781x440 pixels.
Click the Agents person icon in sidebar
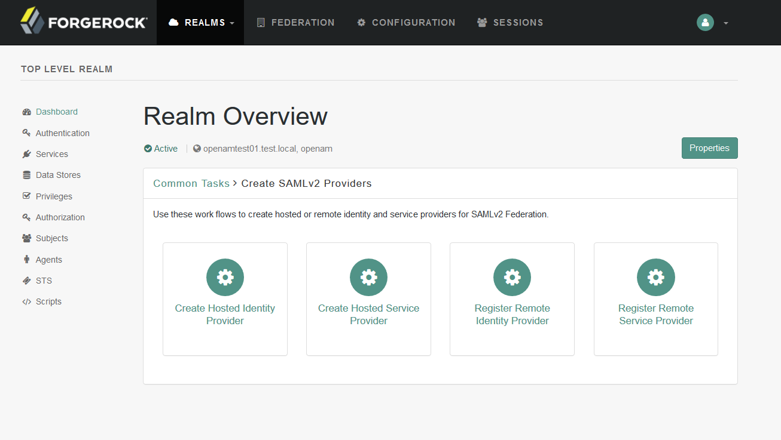click(26, 260)
